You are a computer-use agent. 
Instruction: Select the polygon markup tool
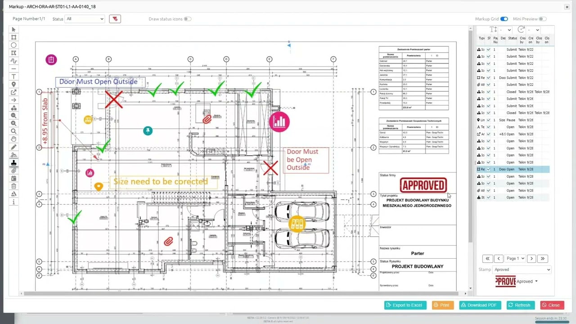click(13, 53)
